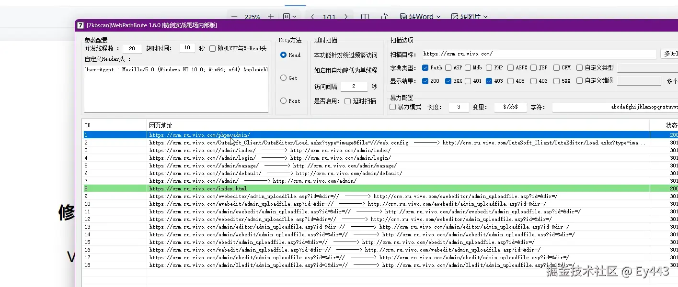The width and height of the screenshot is (678, 287).
Task: Edit the 访问间隔 interval field
Action: 354,87
